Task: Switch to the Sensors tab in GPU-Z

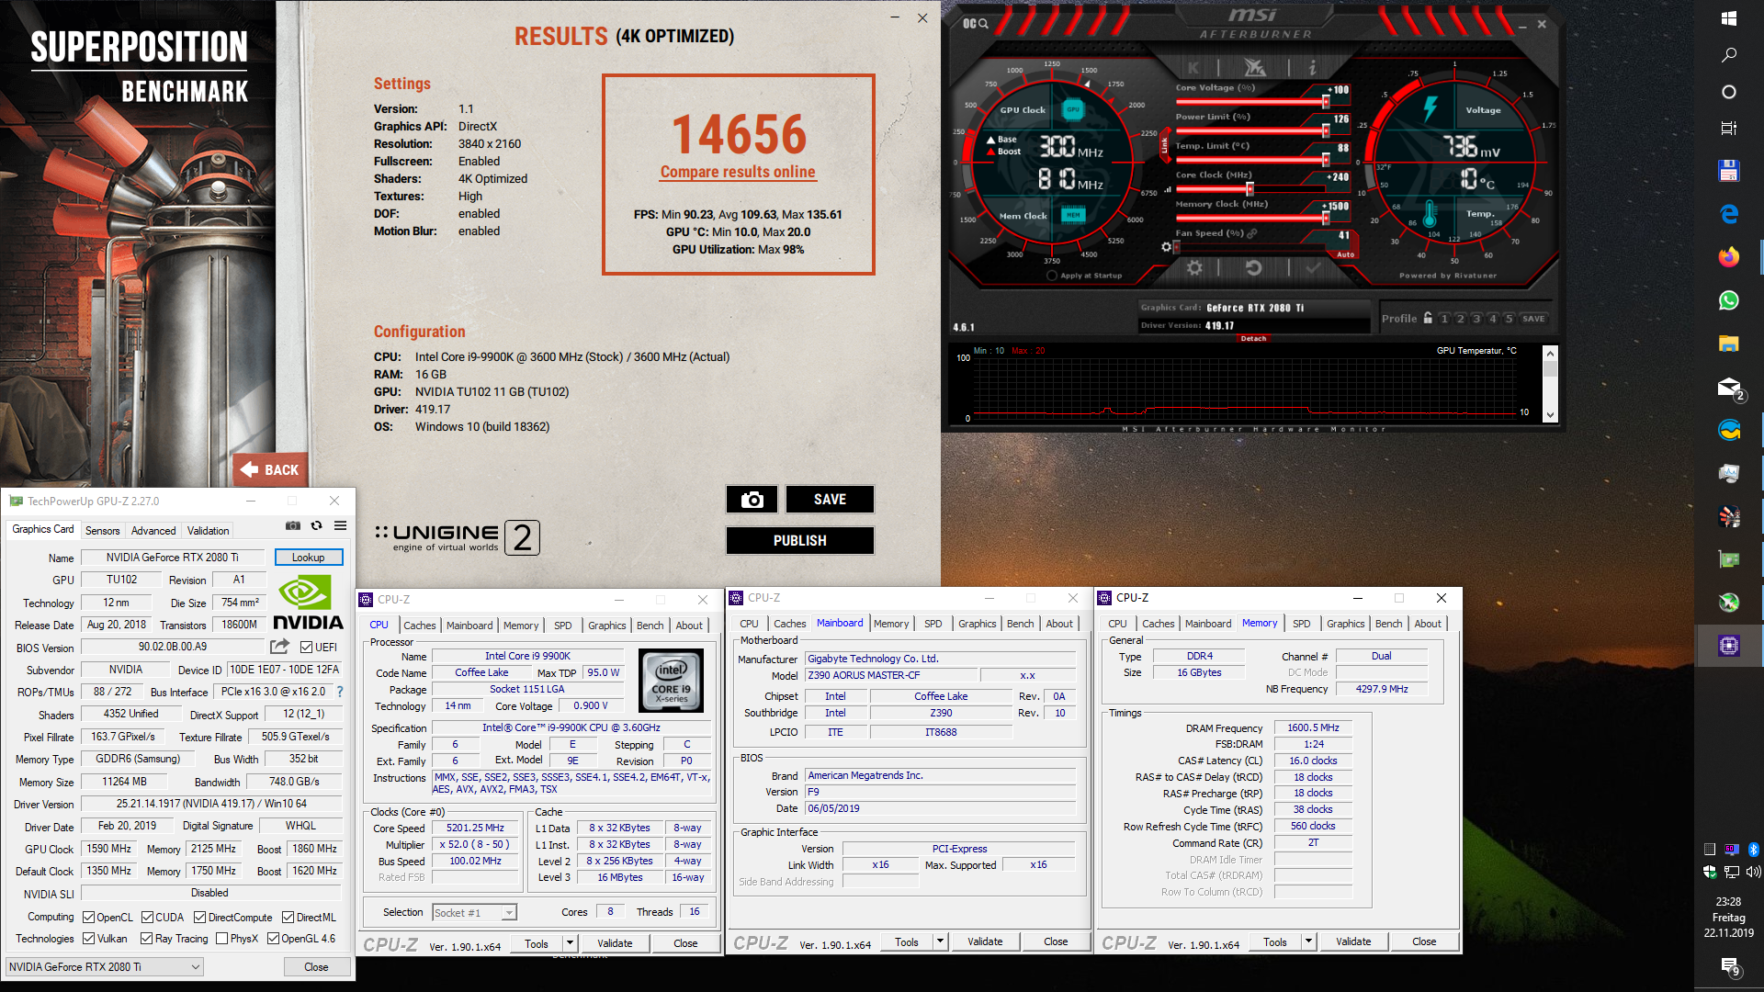Action: point(102,530)
